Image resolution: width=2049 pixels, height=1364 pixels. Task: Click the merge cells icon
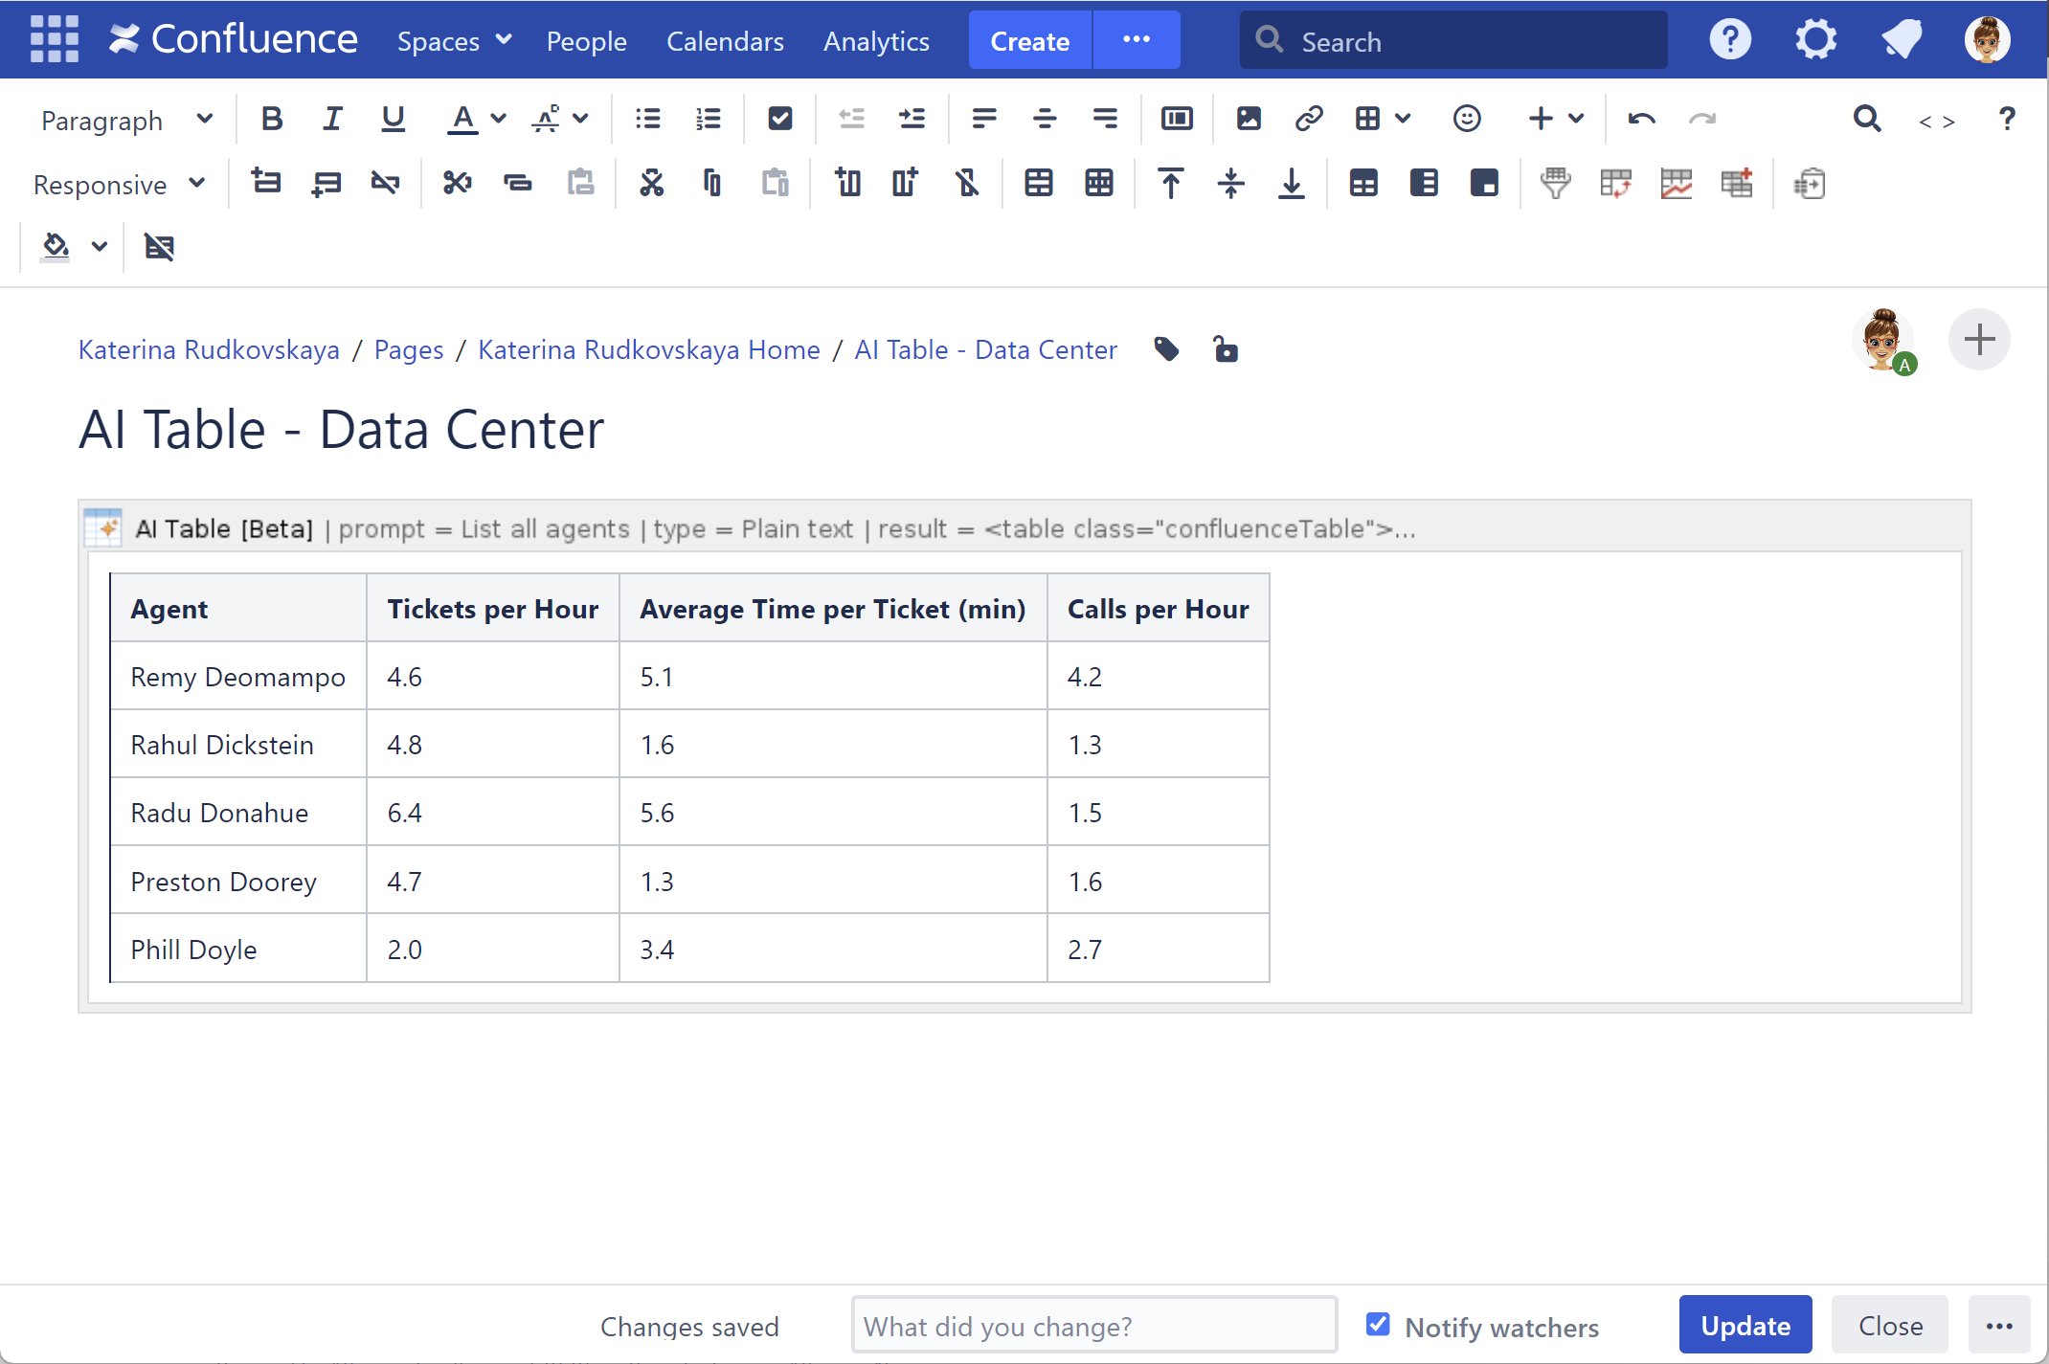pos(1038,183)
